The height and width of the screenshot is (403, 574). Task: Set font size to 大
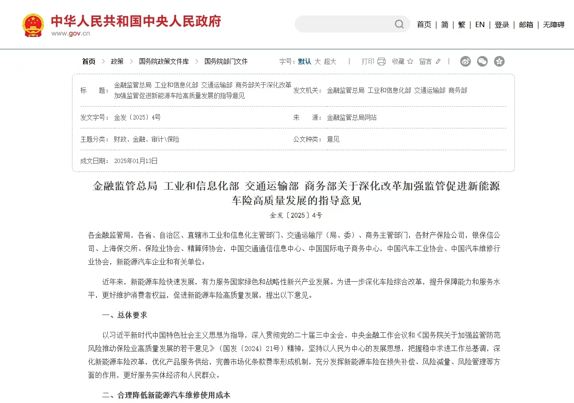point(317,61)
